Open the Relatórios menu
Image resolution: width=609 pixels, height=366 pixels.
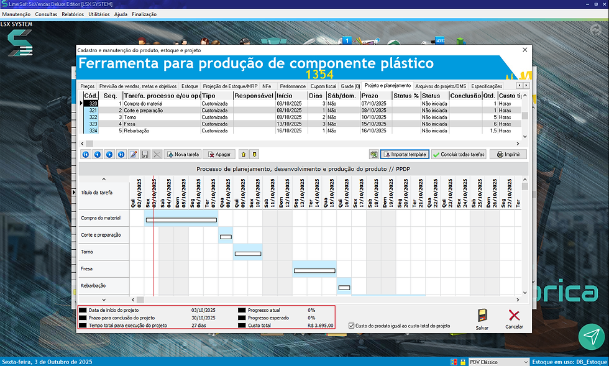tap(73, 14)
